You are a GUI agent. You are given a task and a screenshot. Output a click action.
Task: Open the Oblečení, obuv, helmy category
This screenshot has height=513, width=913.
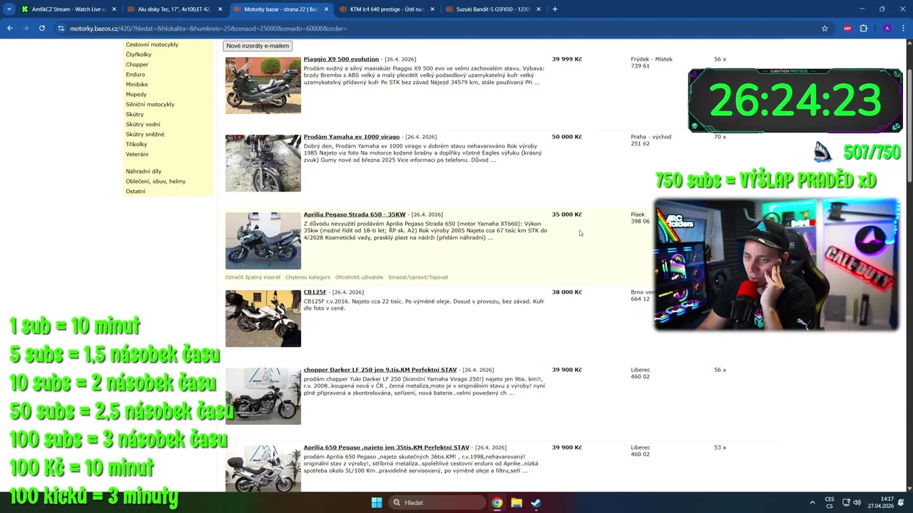tap(155, 181)
